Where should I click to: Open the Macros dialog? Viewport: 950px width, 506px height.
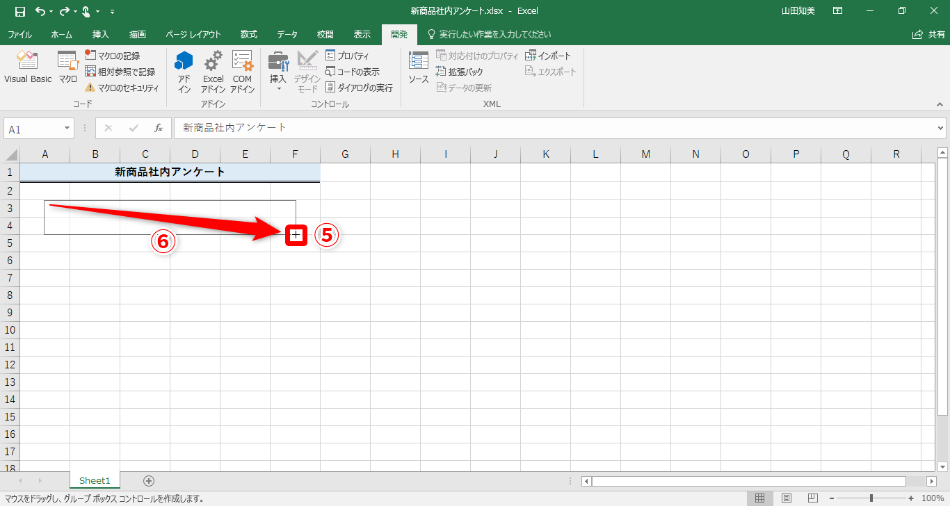67,68
